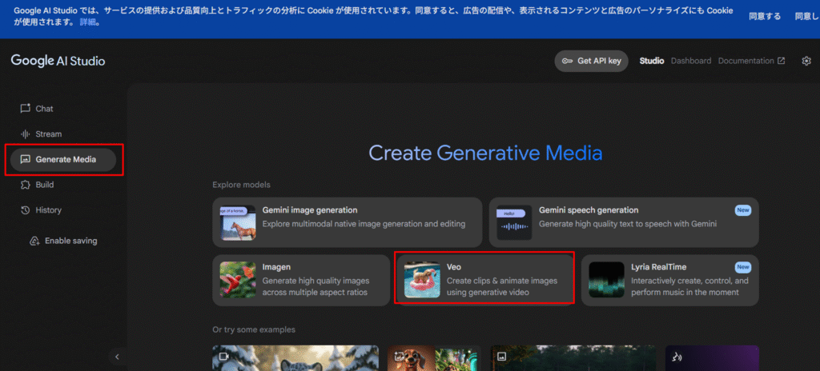The image size is (820, 371).
Task: Click the Create Generative Media title
Action: [486, 153]
